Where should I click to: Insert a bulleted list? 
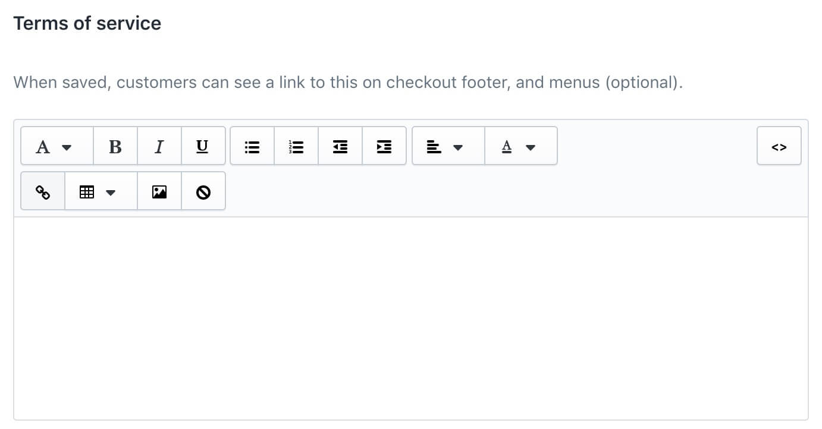pyautogui.click(x=252, y=146)
